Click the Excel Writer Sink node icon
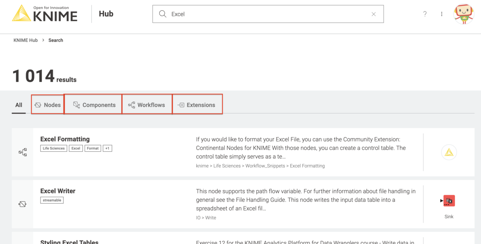Screen dimensions: 481x244 pyautogui.click(x=448, y=201)
